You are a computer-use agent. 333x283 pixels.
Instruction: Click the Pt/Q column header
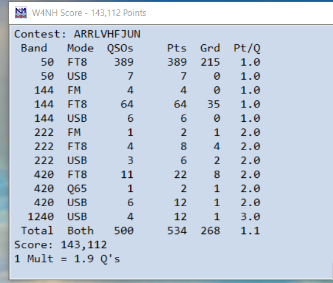[247, 48]
